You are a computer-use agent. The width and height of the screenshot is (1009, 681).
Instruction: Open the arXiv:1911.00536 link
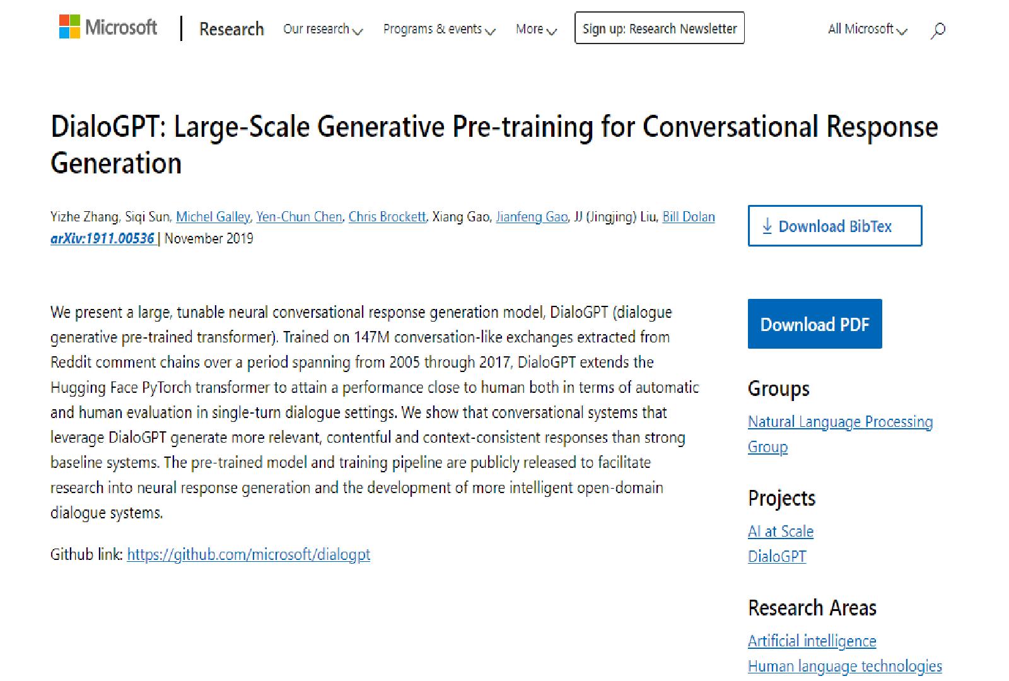tap(103, 238)
